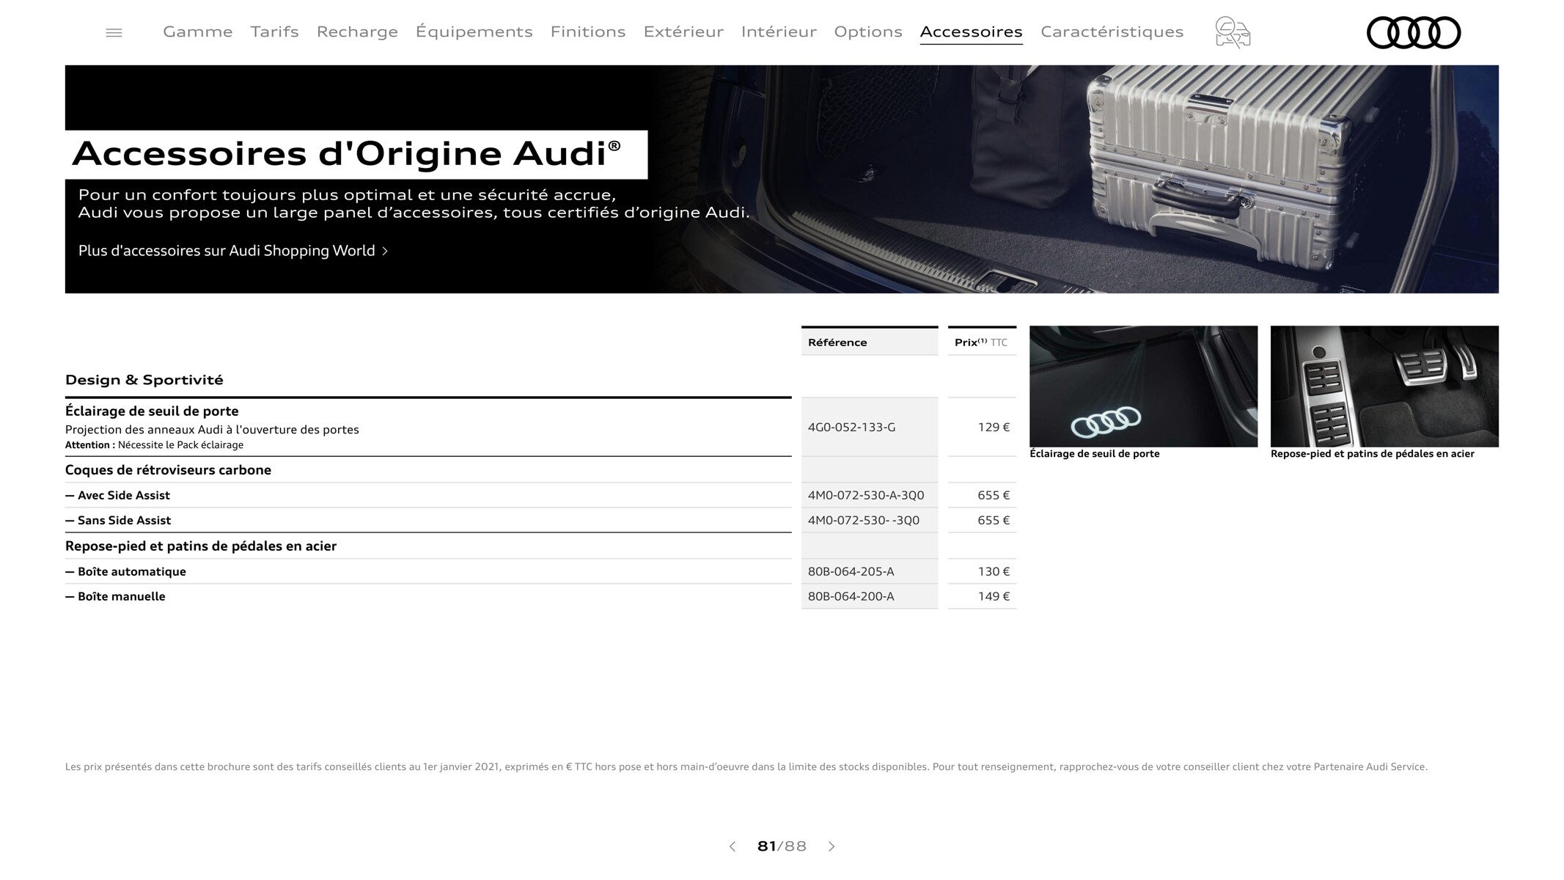The width and height of the screenshot is (1564, 880).
Task: Open the Tarifs tab
Action: click(x=275, y=32)
